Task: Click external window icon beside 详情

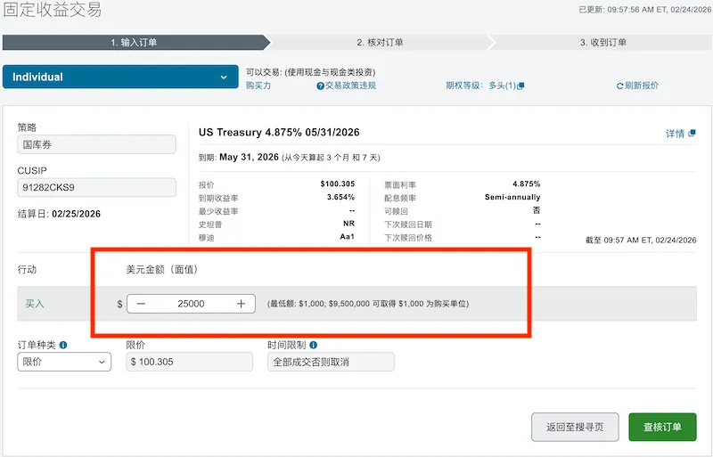Action: point(692,134)
